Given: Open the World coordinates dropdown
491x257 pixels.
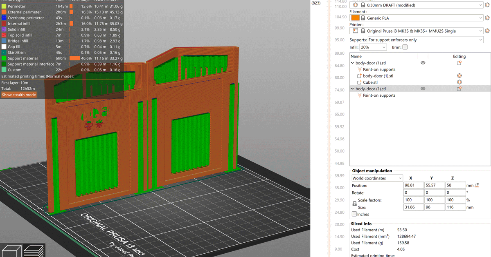Looking at the screenshot, I should [x=377, y=178].
